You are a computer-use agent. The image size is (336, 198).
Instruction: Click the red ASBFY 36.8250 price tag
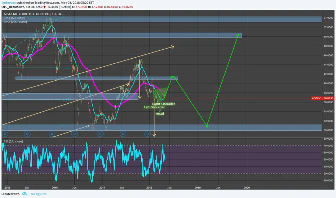click(x=323, y=98)
